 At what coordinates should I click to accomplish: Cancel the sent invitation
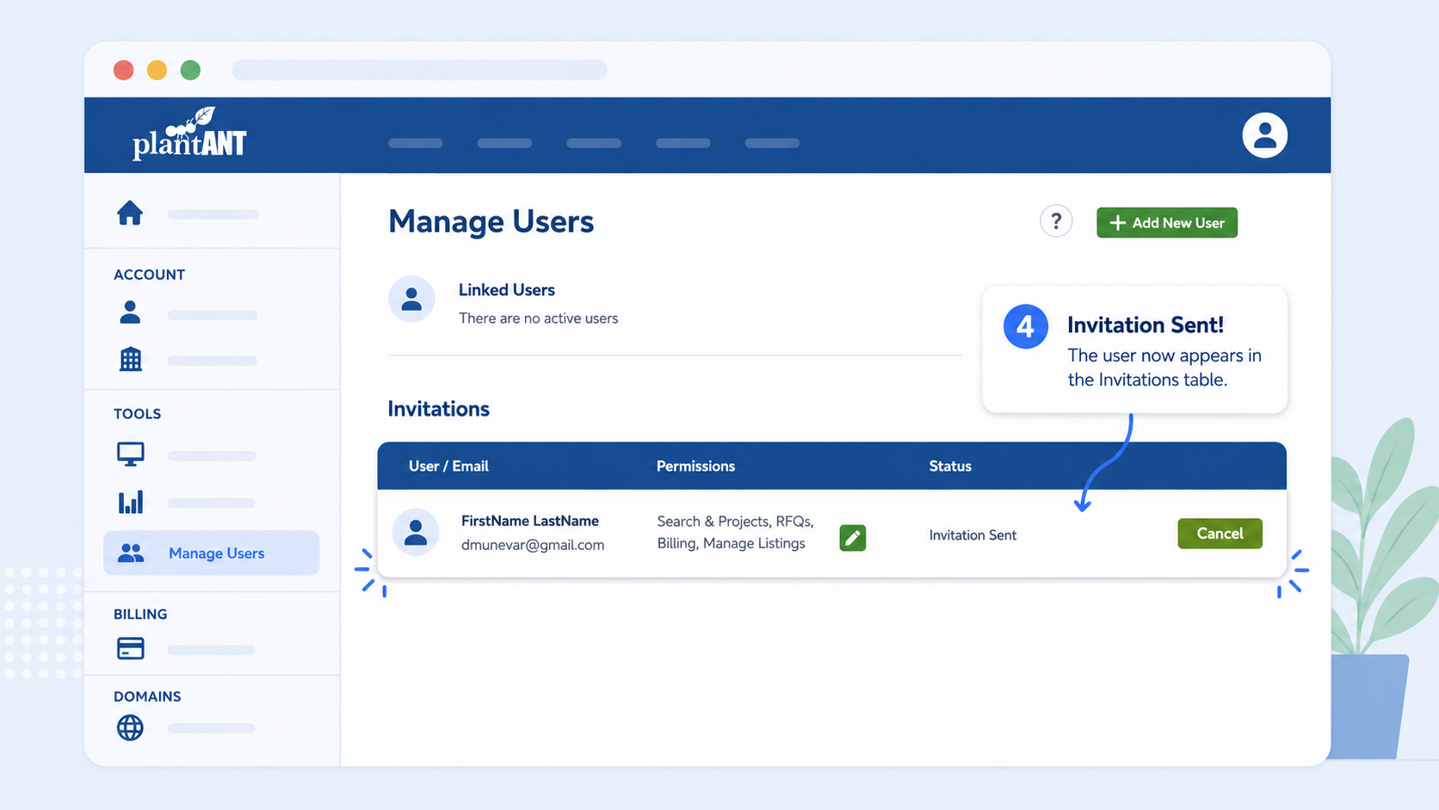1220,534
